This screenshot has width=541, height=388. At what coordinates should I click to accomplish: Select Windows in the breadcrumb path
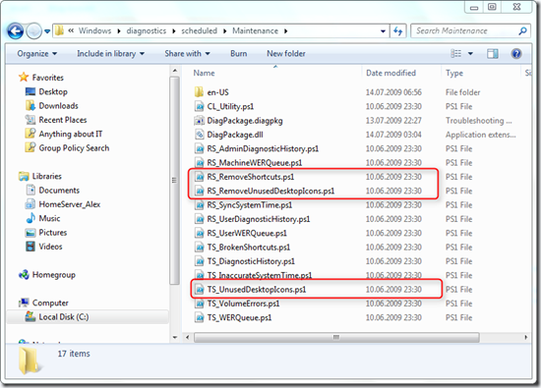tap(94, 31)
